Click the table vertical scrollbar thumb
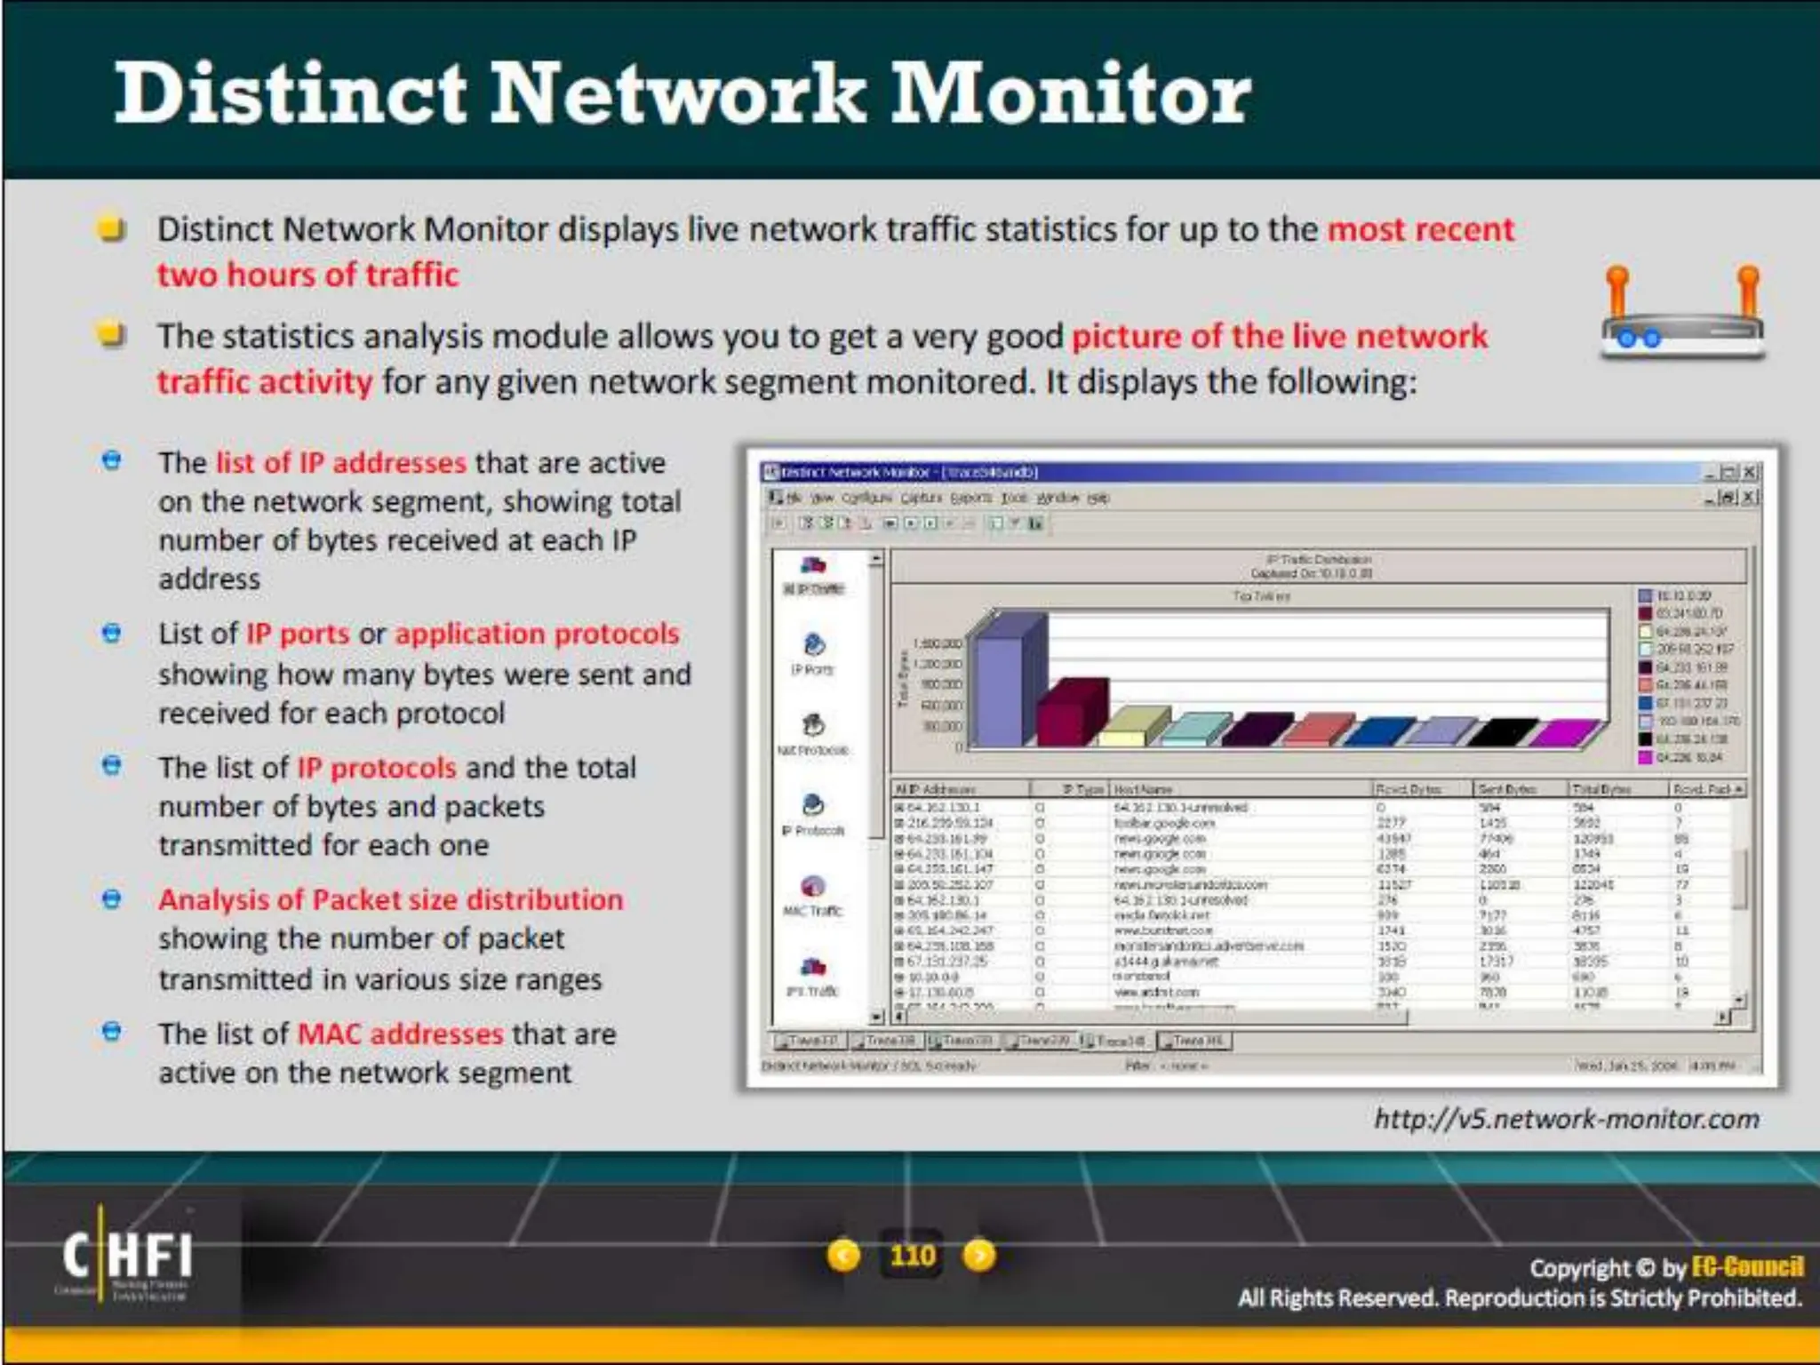 pos(1740,880)
